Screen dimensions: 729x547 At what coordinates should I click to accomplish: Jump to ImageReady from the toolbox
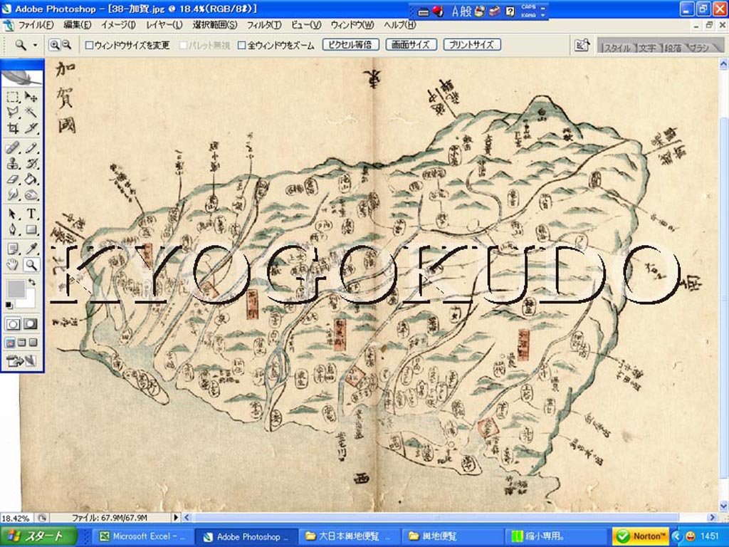[x=21, y=360]
